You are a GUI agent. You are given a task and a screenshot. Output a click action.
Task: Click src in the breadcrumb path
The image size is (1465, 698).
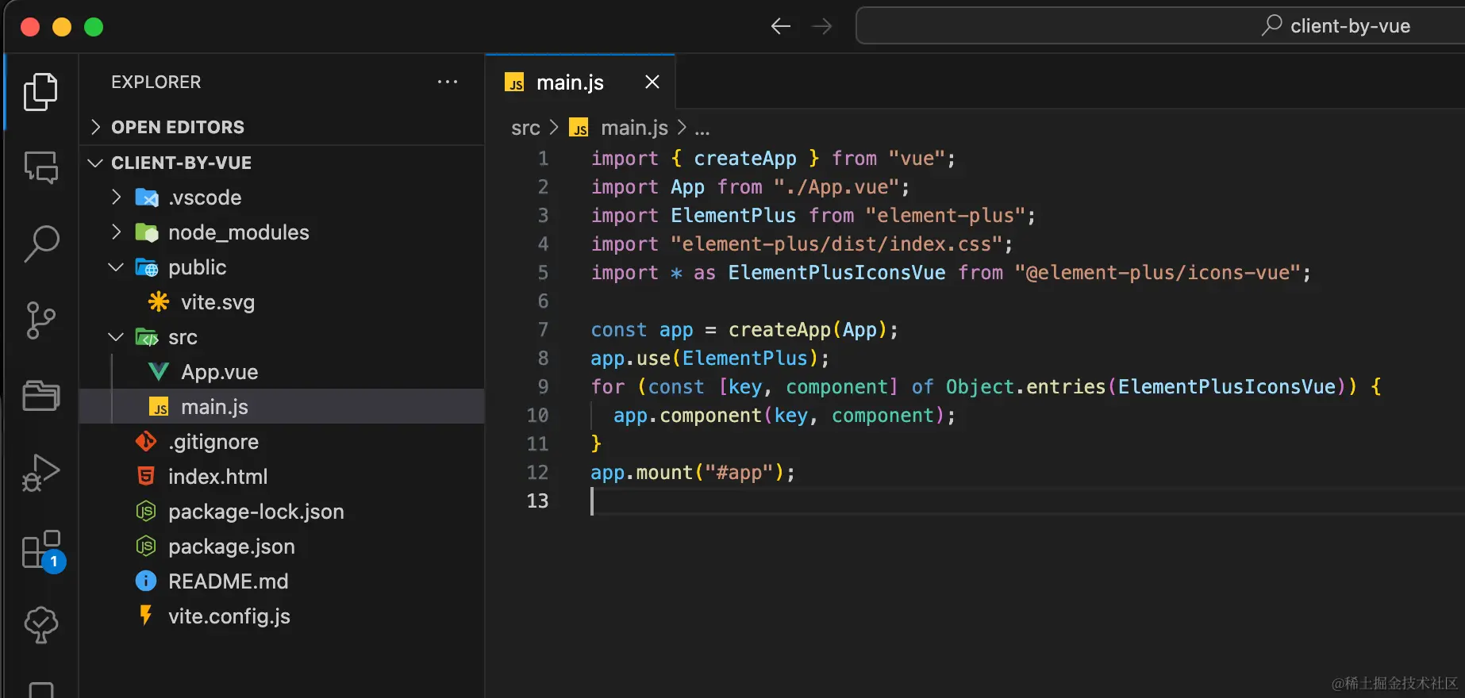tap(525, 128)
